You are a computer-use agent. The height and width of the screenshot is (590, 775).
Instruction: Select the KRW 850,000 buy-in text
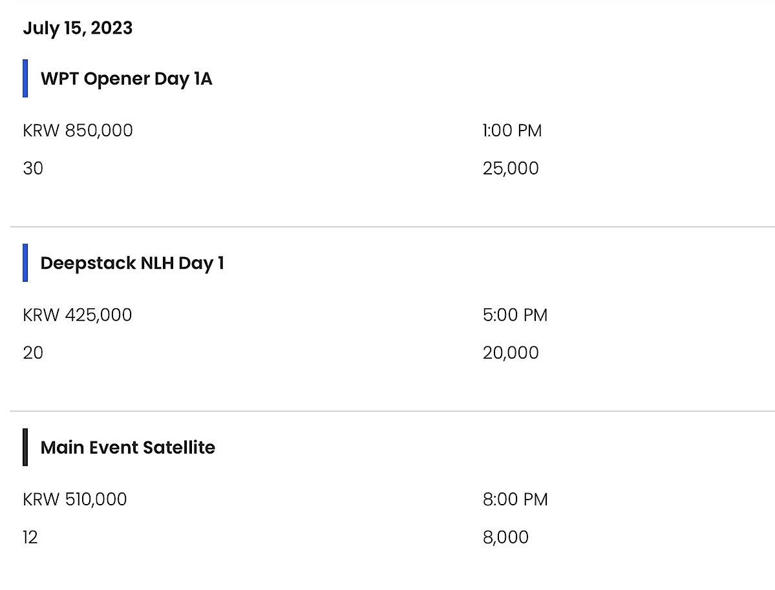click(x=78, y=131)
